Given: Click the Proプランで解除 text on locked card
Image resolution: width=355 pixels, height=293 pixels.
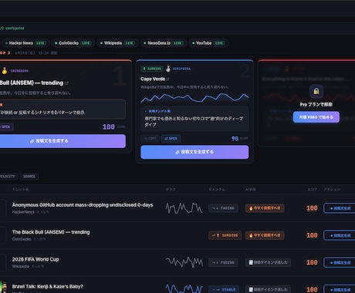Looking at the screenshot, I should (316, 104).
